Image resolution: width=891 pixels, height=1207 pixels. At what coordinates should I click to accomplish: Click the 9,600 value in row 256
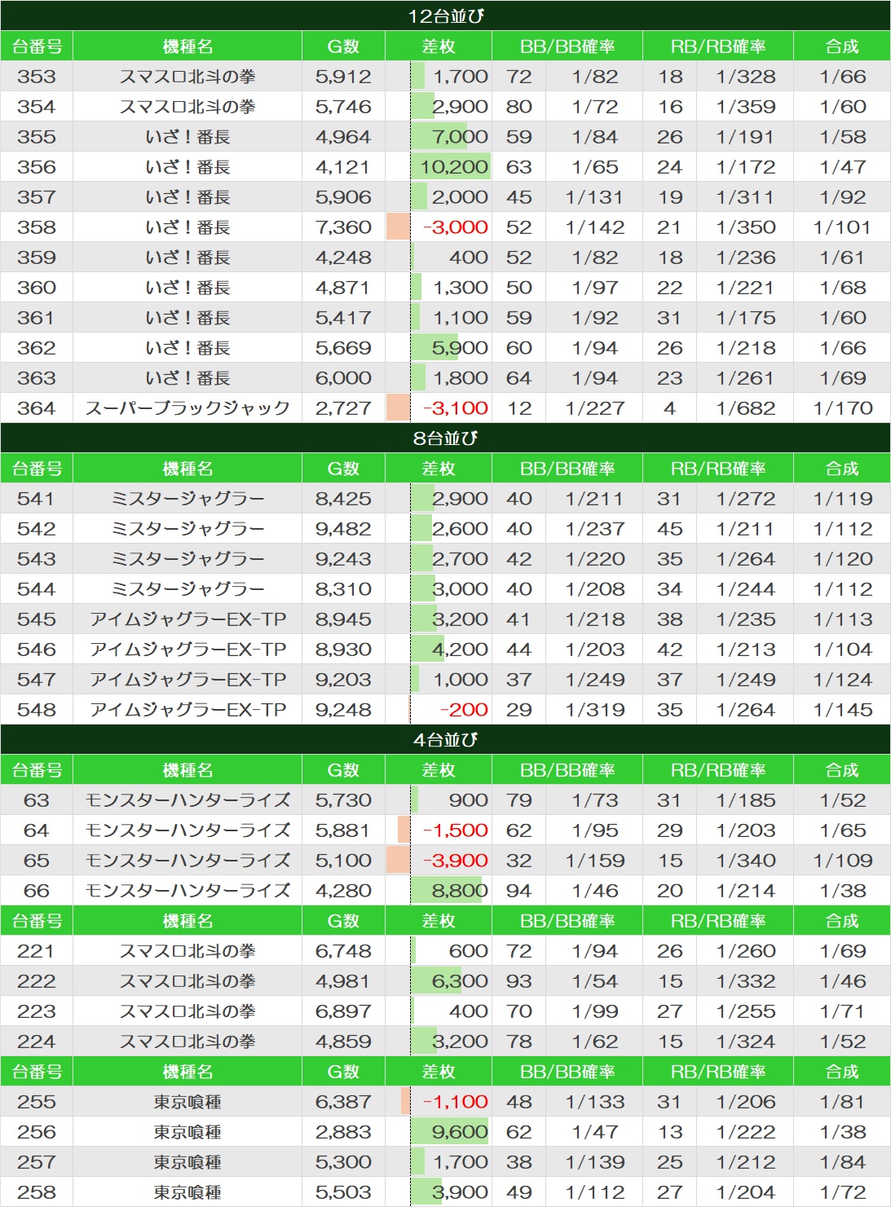[460, 1132]
